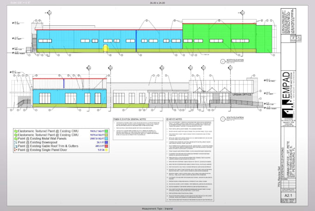Viewport: 315px width, 211px height.
Task: Select the yellow swatch for Single Panel Door
Action: 107,150
